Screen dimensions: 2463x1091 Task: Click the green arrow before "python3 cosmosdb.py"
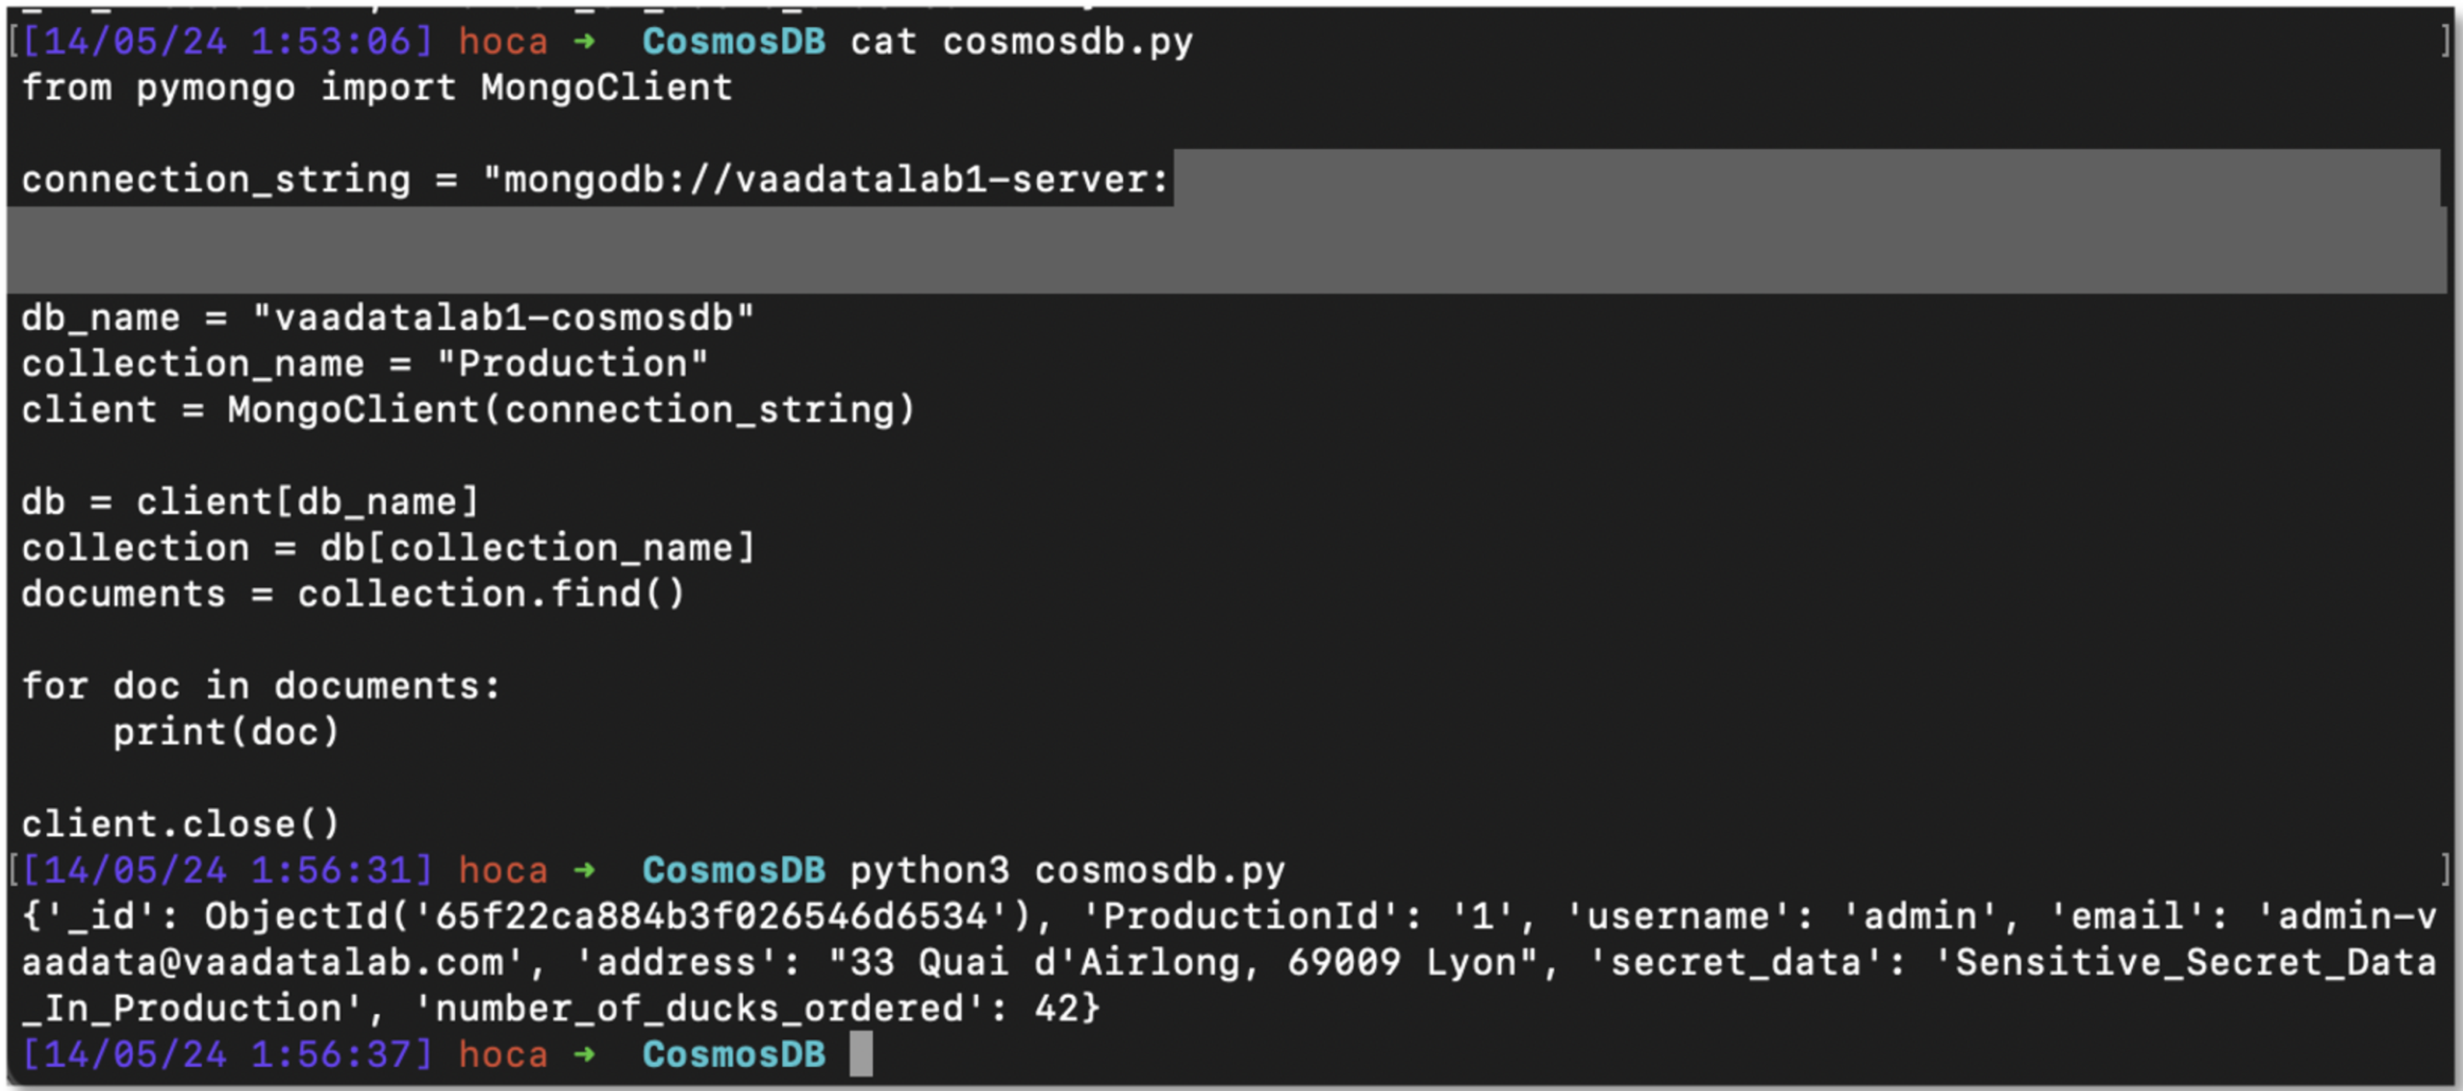pyautogui.click(x=584, y=871)
